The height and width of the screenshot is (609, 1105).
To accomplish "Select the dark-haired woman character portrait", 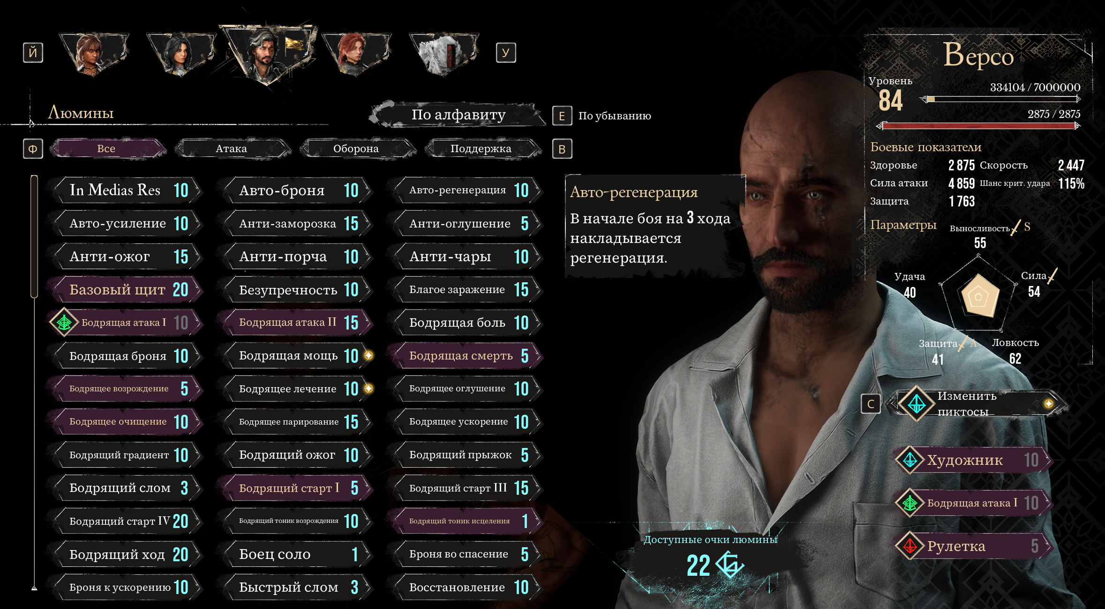I will click(180, 53).
